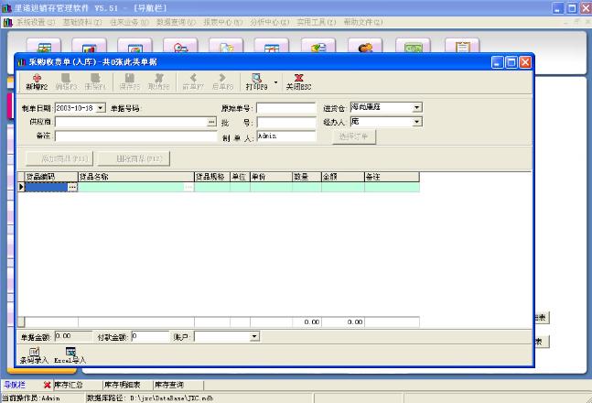Click the ellipsis in the 货品编码 cell
The width and height of the screenshot is (592, 403).
pos(72,187)
